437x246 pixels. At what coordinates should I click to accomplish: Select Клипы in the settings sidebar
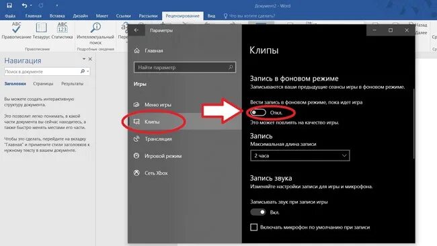pyautogui.click(x=185, y=122)
